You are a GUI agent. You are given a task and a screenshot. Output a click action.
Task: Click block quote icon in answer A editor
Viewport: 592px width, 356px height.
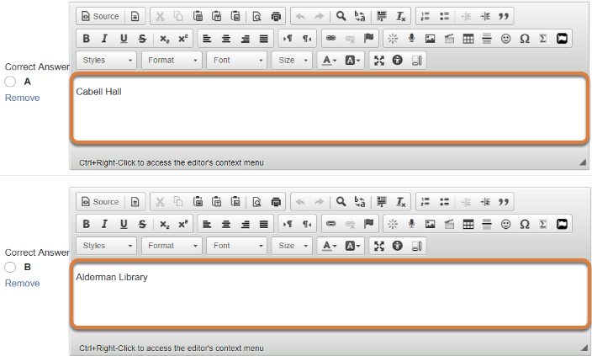pyautogui.click(x=503, y=16)
